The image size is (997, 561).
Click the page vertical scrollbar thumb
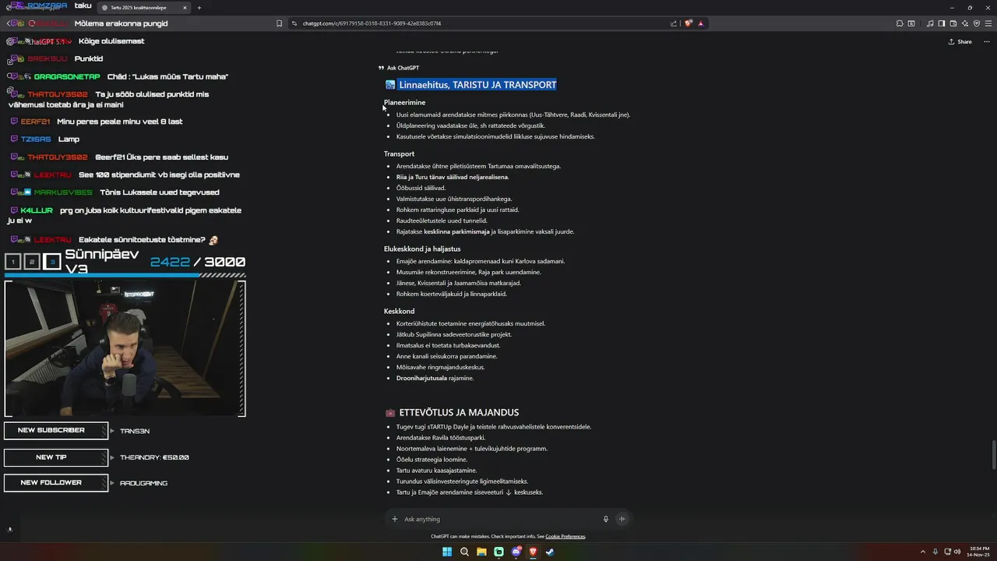coord(993,454)
